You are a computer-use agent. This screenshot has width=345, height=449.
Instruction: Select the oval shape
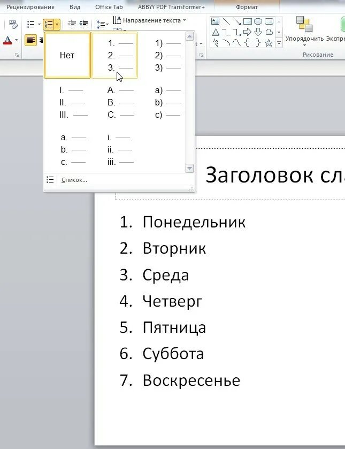[258, 21]
